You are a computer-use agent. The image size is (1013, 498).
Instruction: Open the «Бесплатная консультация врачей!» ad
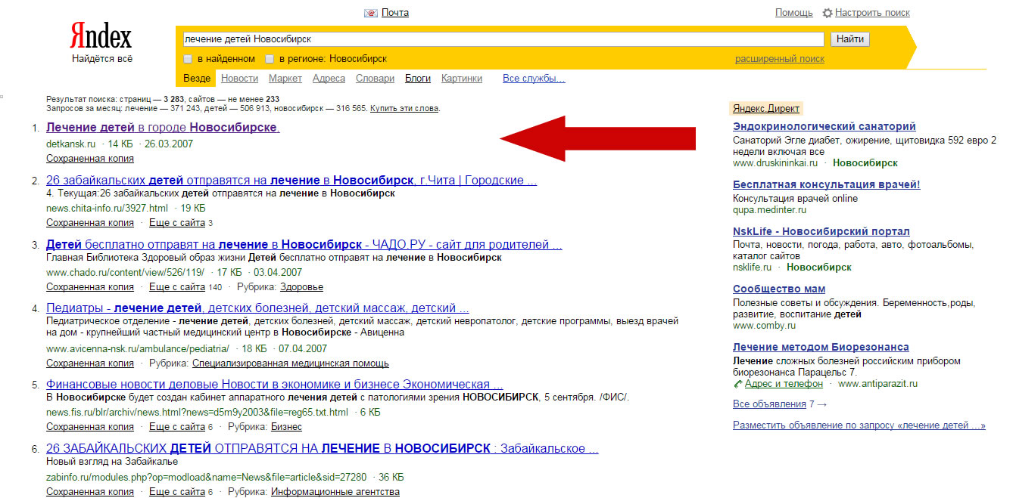click(x=827, y=185)
